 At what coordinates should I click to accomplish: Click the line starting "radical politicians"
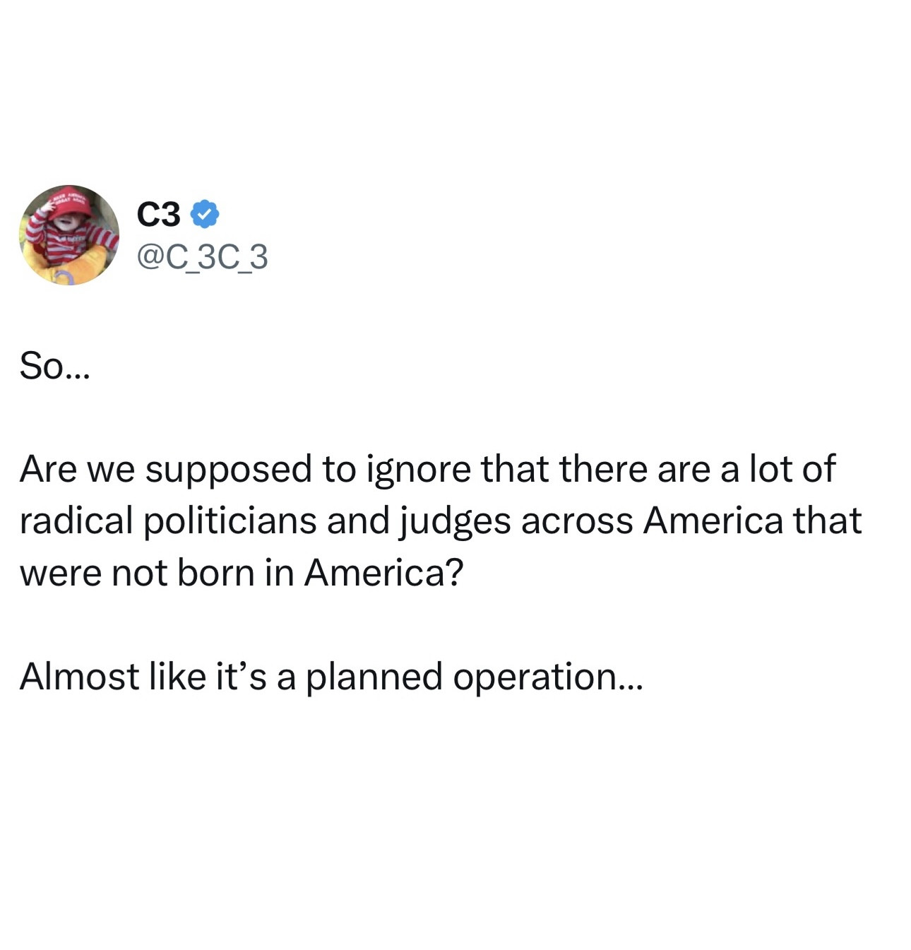tap(440, 521)
